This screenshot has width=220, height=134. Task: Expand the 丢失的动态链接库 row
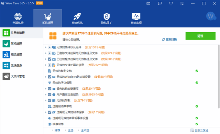pyautogui.click(x=45, y=89)
